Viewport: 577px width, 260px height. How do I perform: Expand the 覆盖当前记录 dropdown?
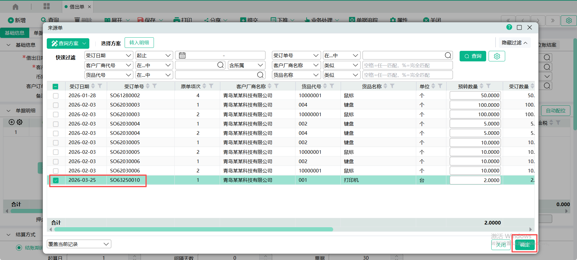(x=79, y=244)
